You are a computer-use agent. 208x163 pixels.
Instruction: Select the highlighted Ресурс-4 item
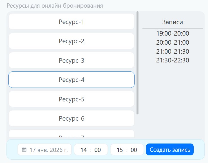(71, 80)
